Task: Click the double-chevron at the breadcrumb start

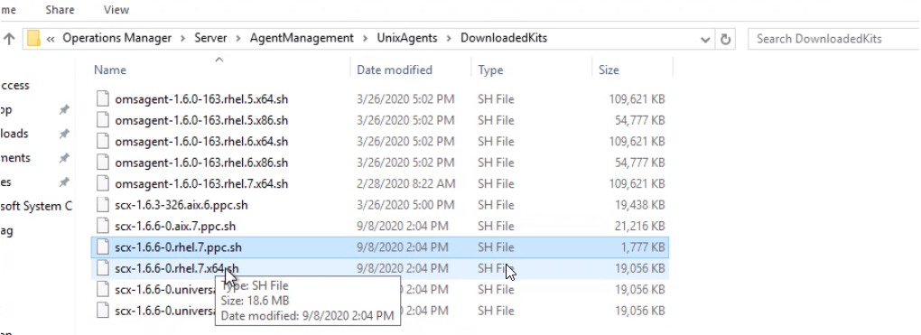Action: click(x=51, y=39)
